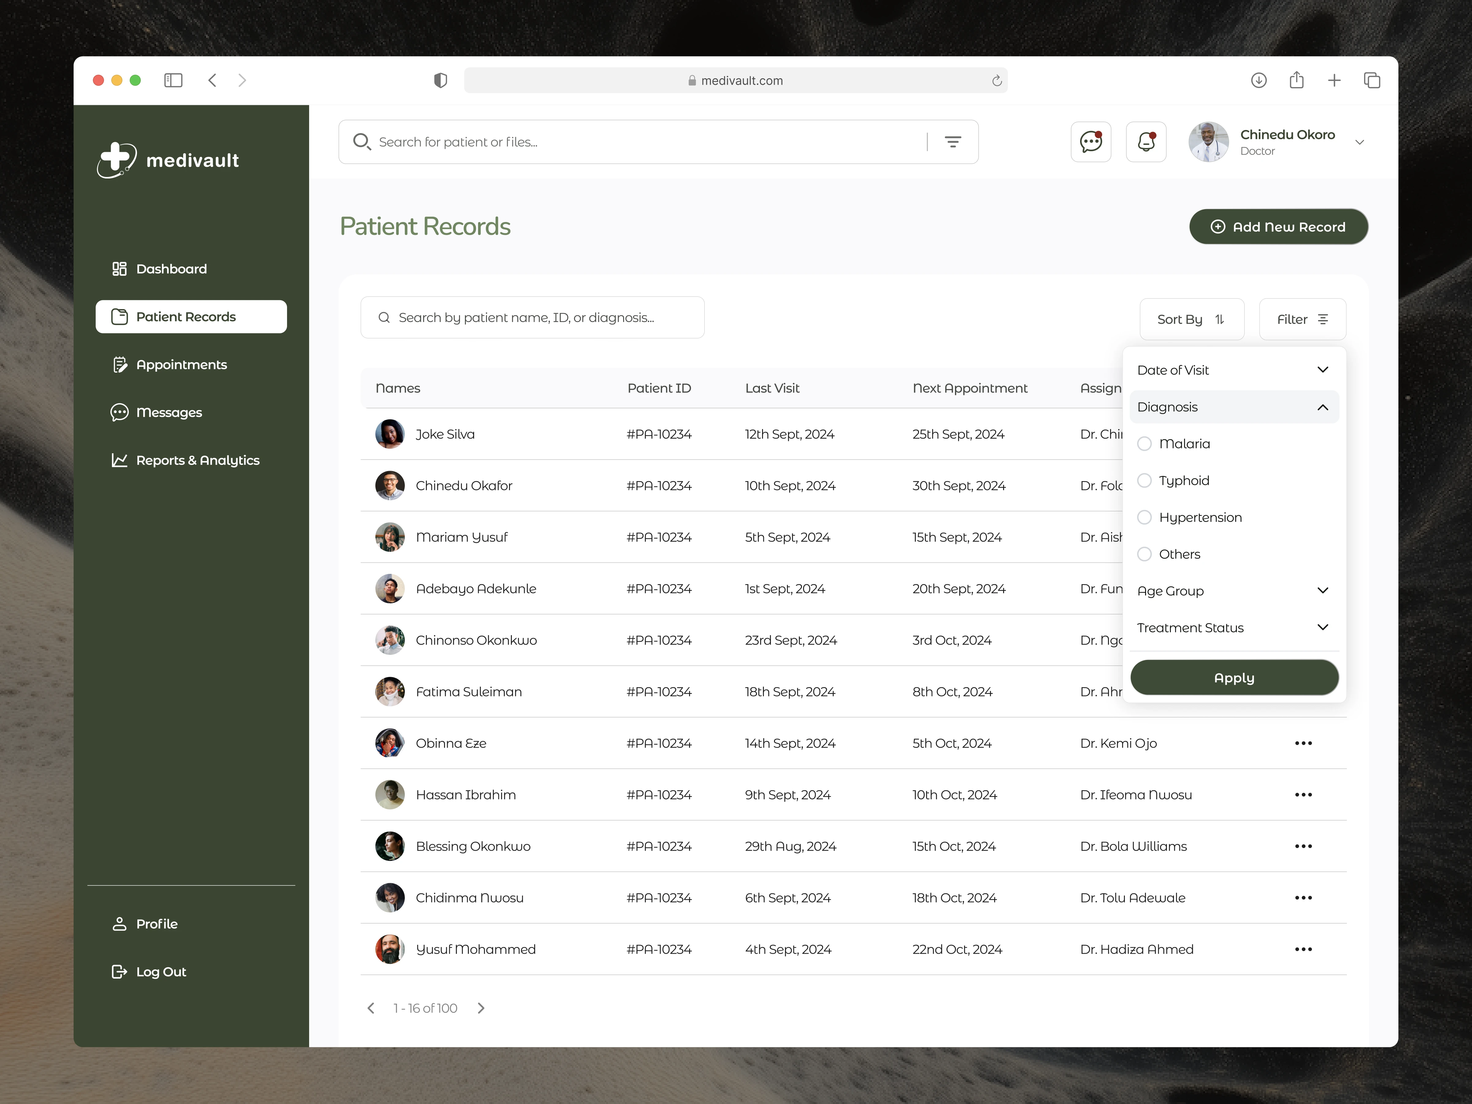This screenshot has width=1472, height=1104.
Task: Open the Chinedu Okoro profile dropdown
Action: 1359,142
